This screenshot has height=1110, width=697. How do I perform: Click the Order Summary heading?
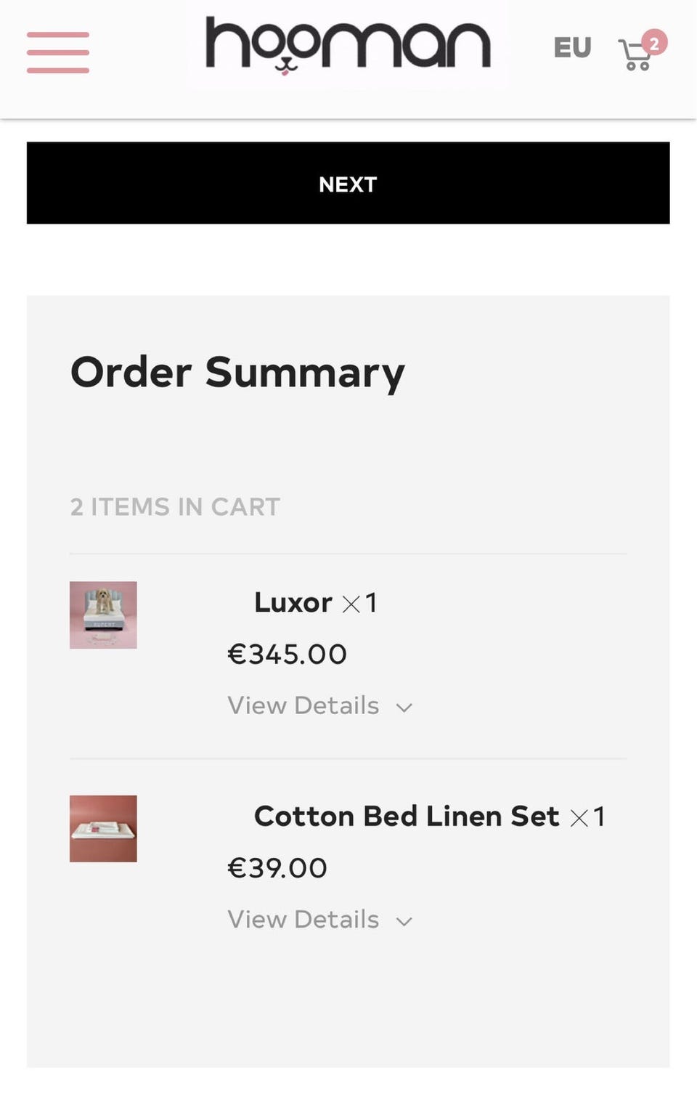tap(237, 373)
